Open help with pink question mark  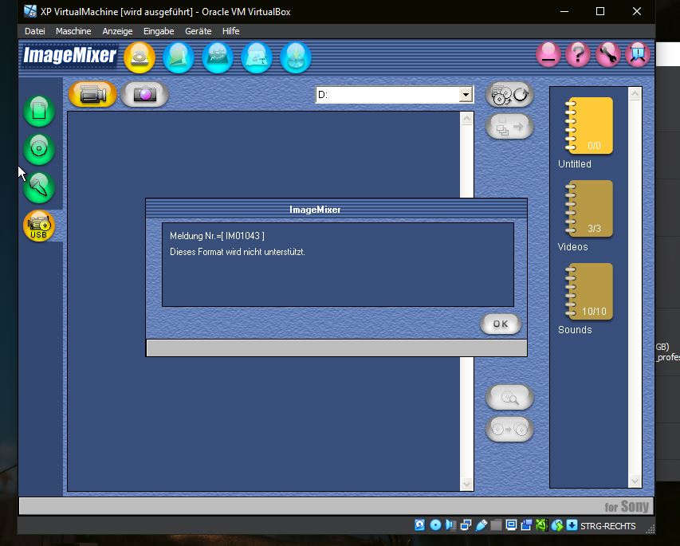click(578, 55)
